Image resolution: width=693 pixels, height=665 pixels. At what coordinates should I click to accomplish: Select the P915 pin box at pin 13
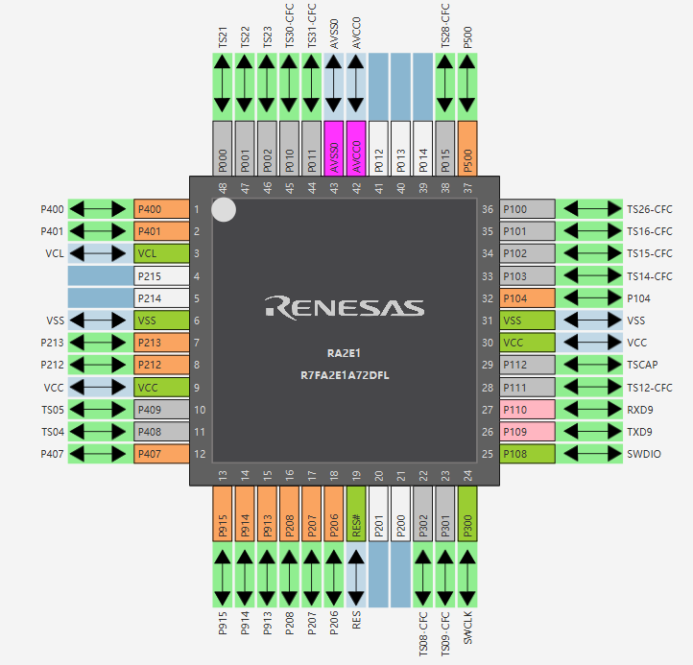[223, 514]
